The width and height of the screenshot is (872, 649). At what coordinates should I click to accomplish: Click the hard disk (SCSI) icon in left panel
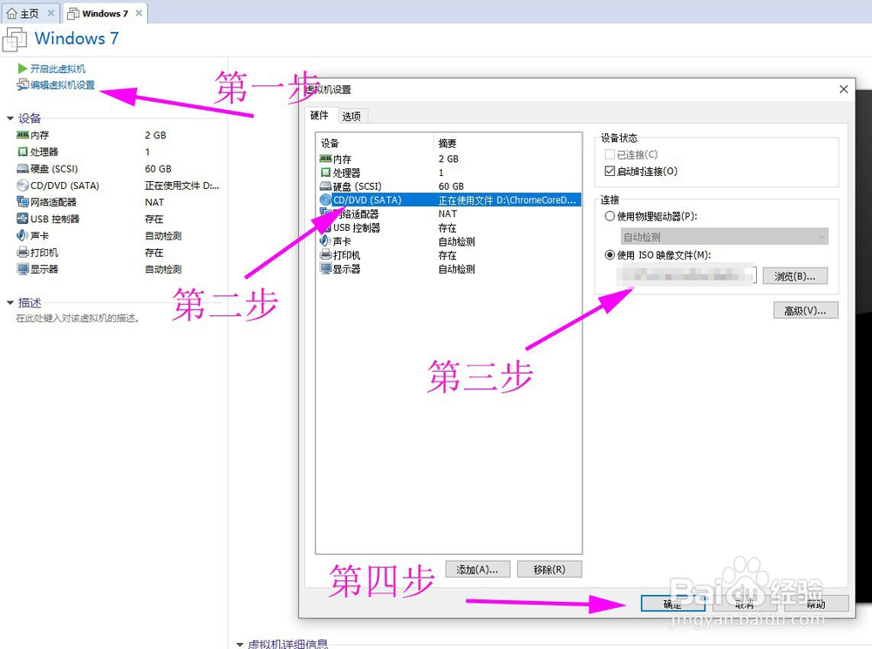[23, 168]
